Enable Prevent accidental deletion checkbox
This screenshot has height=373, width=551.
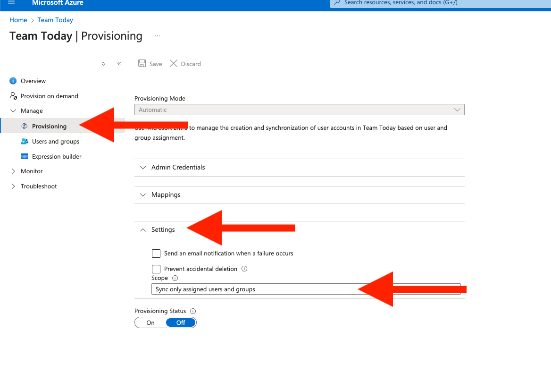click(156, 269)
